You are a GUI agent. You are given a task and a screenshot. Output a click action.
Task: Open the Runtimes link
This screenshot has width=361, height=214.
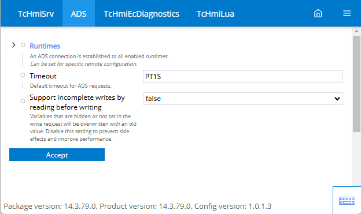pyautogui.click(x=45, y=46)
